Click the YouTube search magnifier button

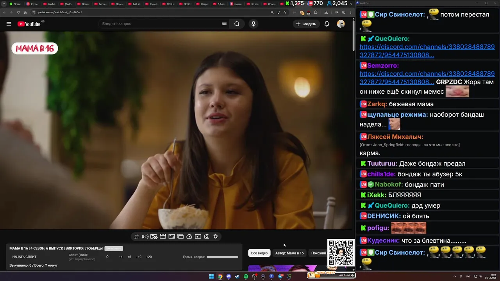coord(237,24)
